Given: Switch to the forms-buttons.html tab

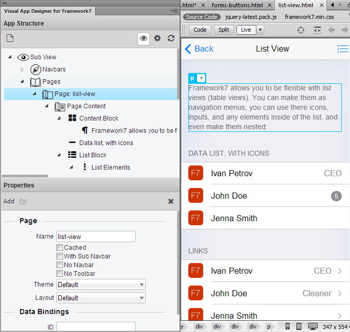Looking at the screenshot, I should pyautogui.click(x=242, y=5).
